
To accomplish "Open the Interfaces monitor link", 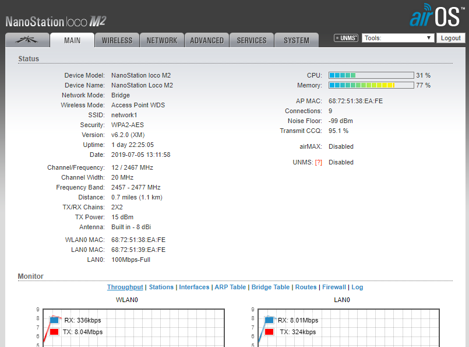I will click(194, 287).
